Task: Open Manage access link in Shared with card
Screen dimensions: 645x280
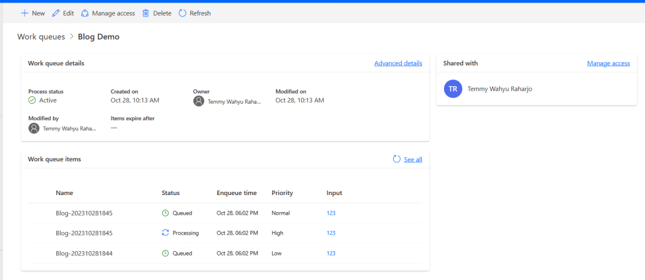Action: [x=608, y=64]
